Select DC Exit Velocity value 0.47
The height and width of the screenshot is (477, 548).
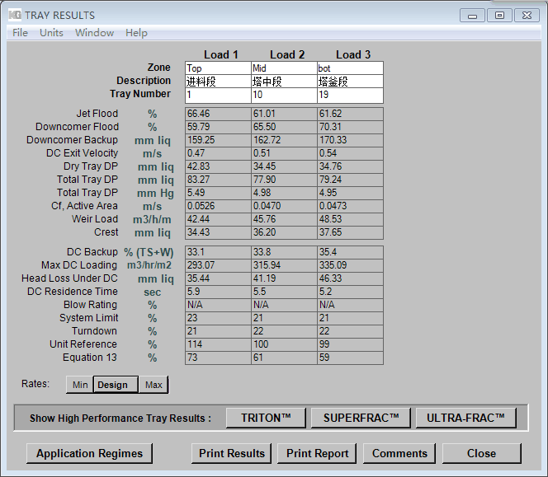click(218, 153)
